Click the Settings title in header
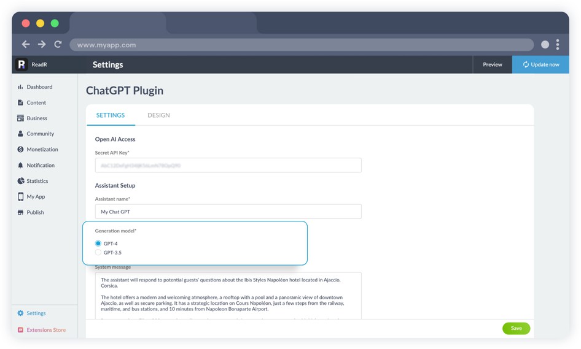The height and width of the screenshot is (349, 581). [x=108, y=65]
